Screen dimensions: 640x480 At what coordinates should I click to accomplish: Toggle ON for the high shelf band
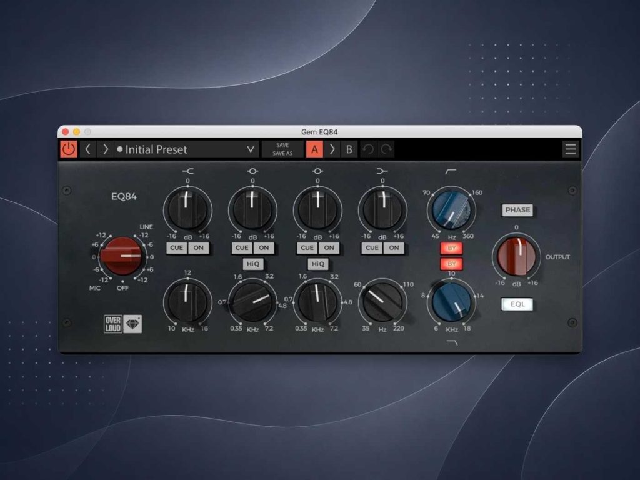(x=198, y=247)
